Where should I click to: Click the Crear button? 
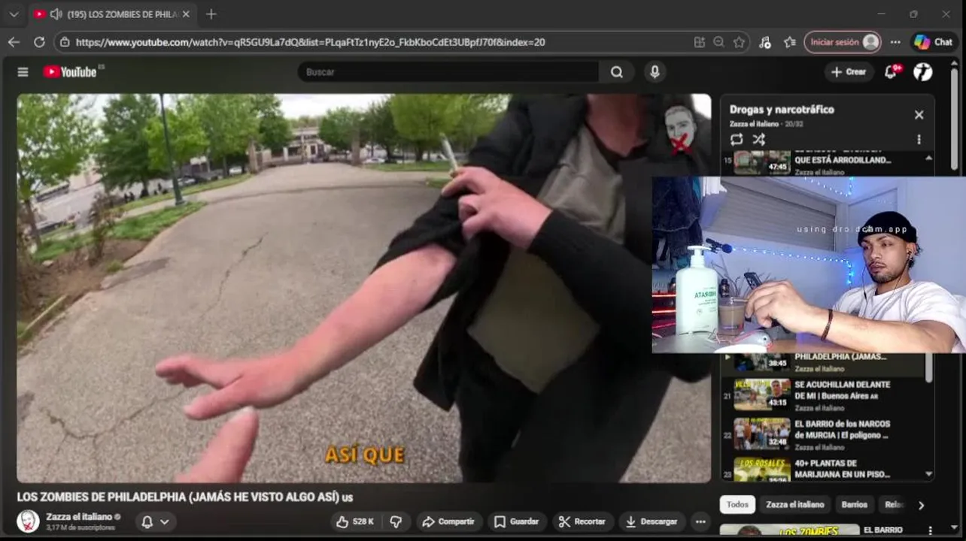coord(849,71)
